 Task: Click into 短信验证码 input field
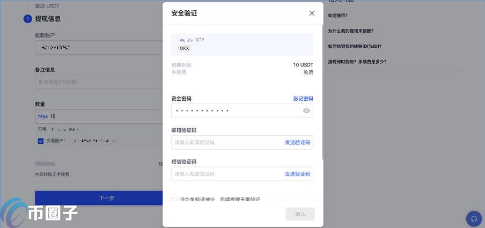(x=225, y=174)
